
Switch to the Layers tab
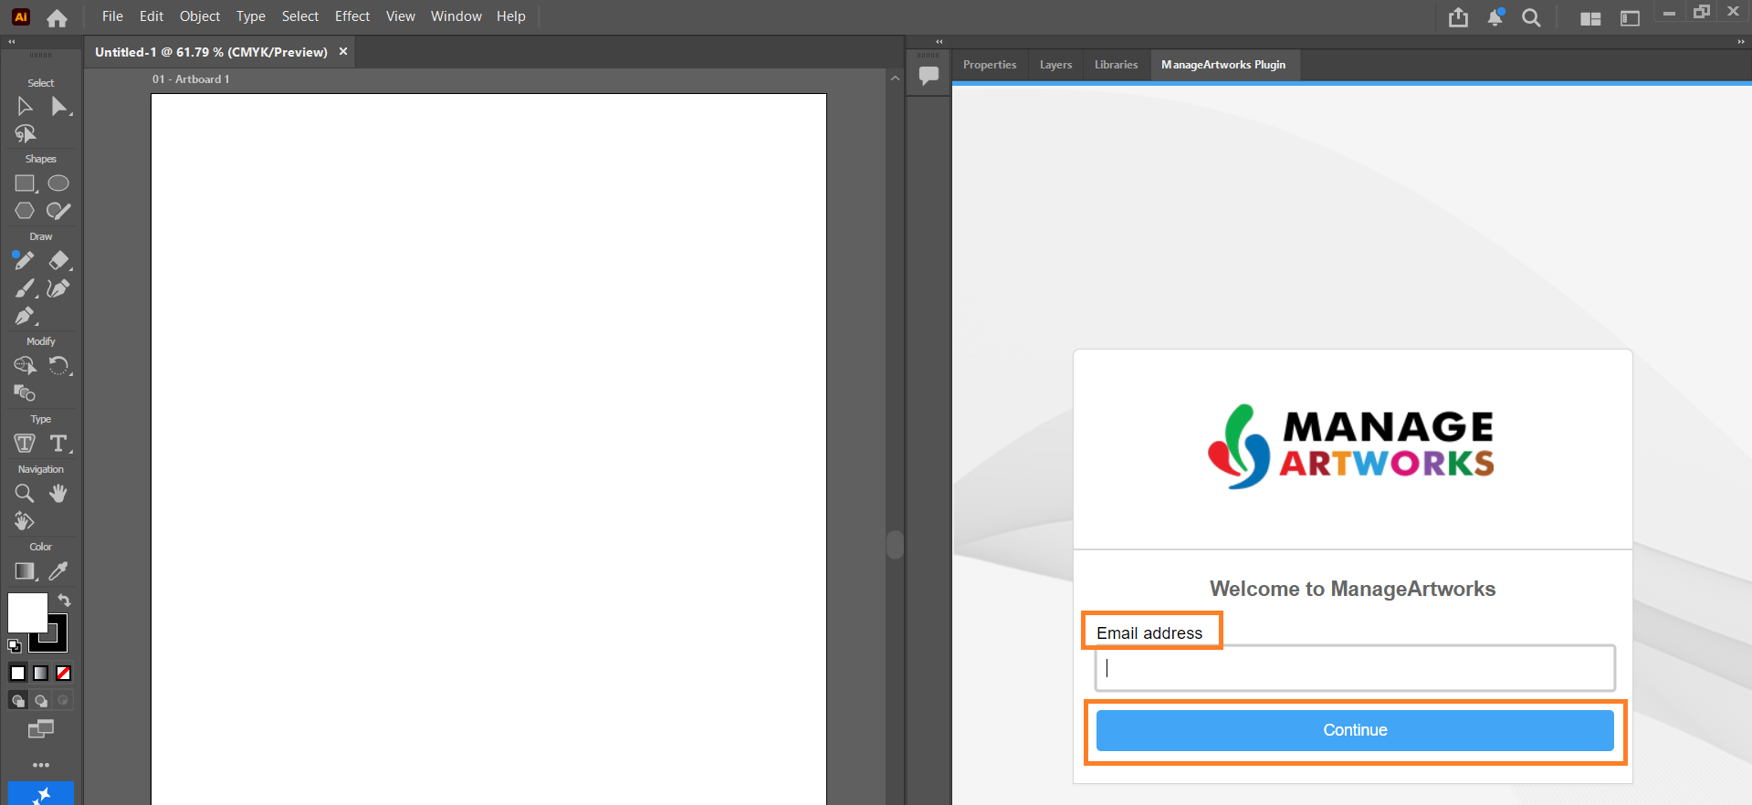point(1055,65)
